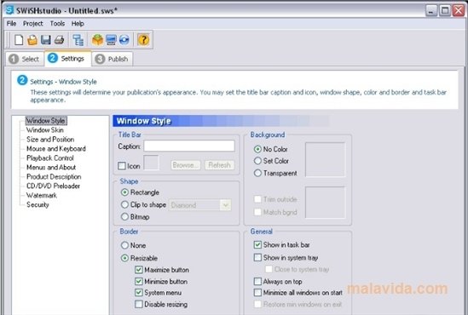Click the Browse button next to Icon
468x315 pixels.
pyautogui.click(x=186, y=165)
